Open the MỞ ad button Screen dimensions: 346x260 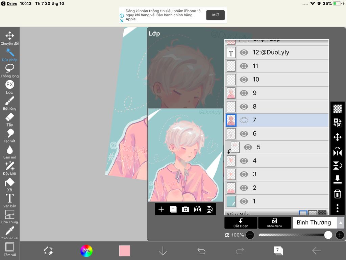pyautogui.click(x=215, y=15)
